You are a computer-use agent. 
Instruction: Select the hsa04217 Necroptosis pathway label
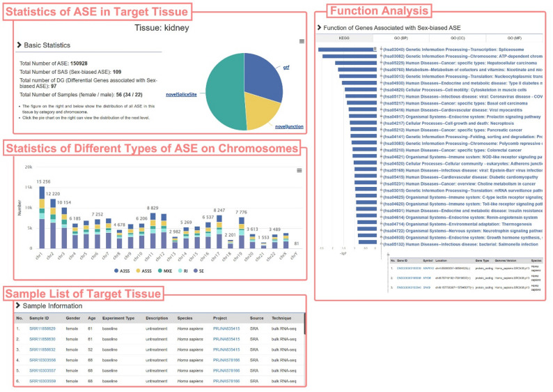[x=449, y=123]
